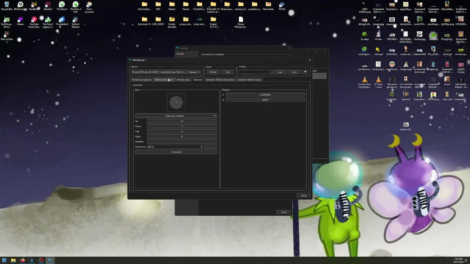
Task: Open the Extension Motion Input tab
Action: coord(249,80)
